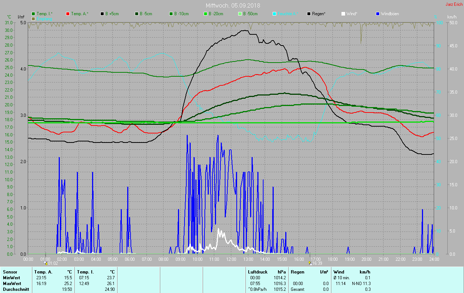Click the Temp. A. MaxWert value 25.2
The height and width of the screenshot is (293, 464).
click(68, 284)
